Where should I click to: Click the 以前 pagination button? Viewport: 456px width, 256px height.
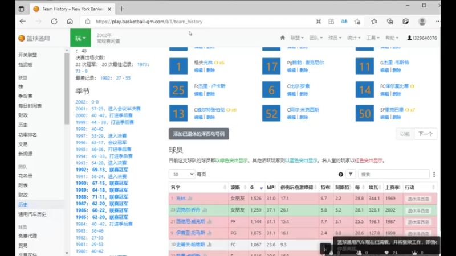(x=405, y=134)
